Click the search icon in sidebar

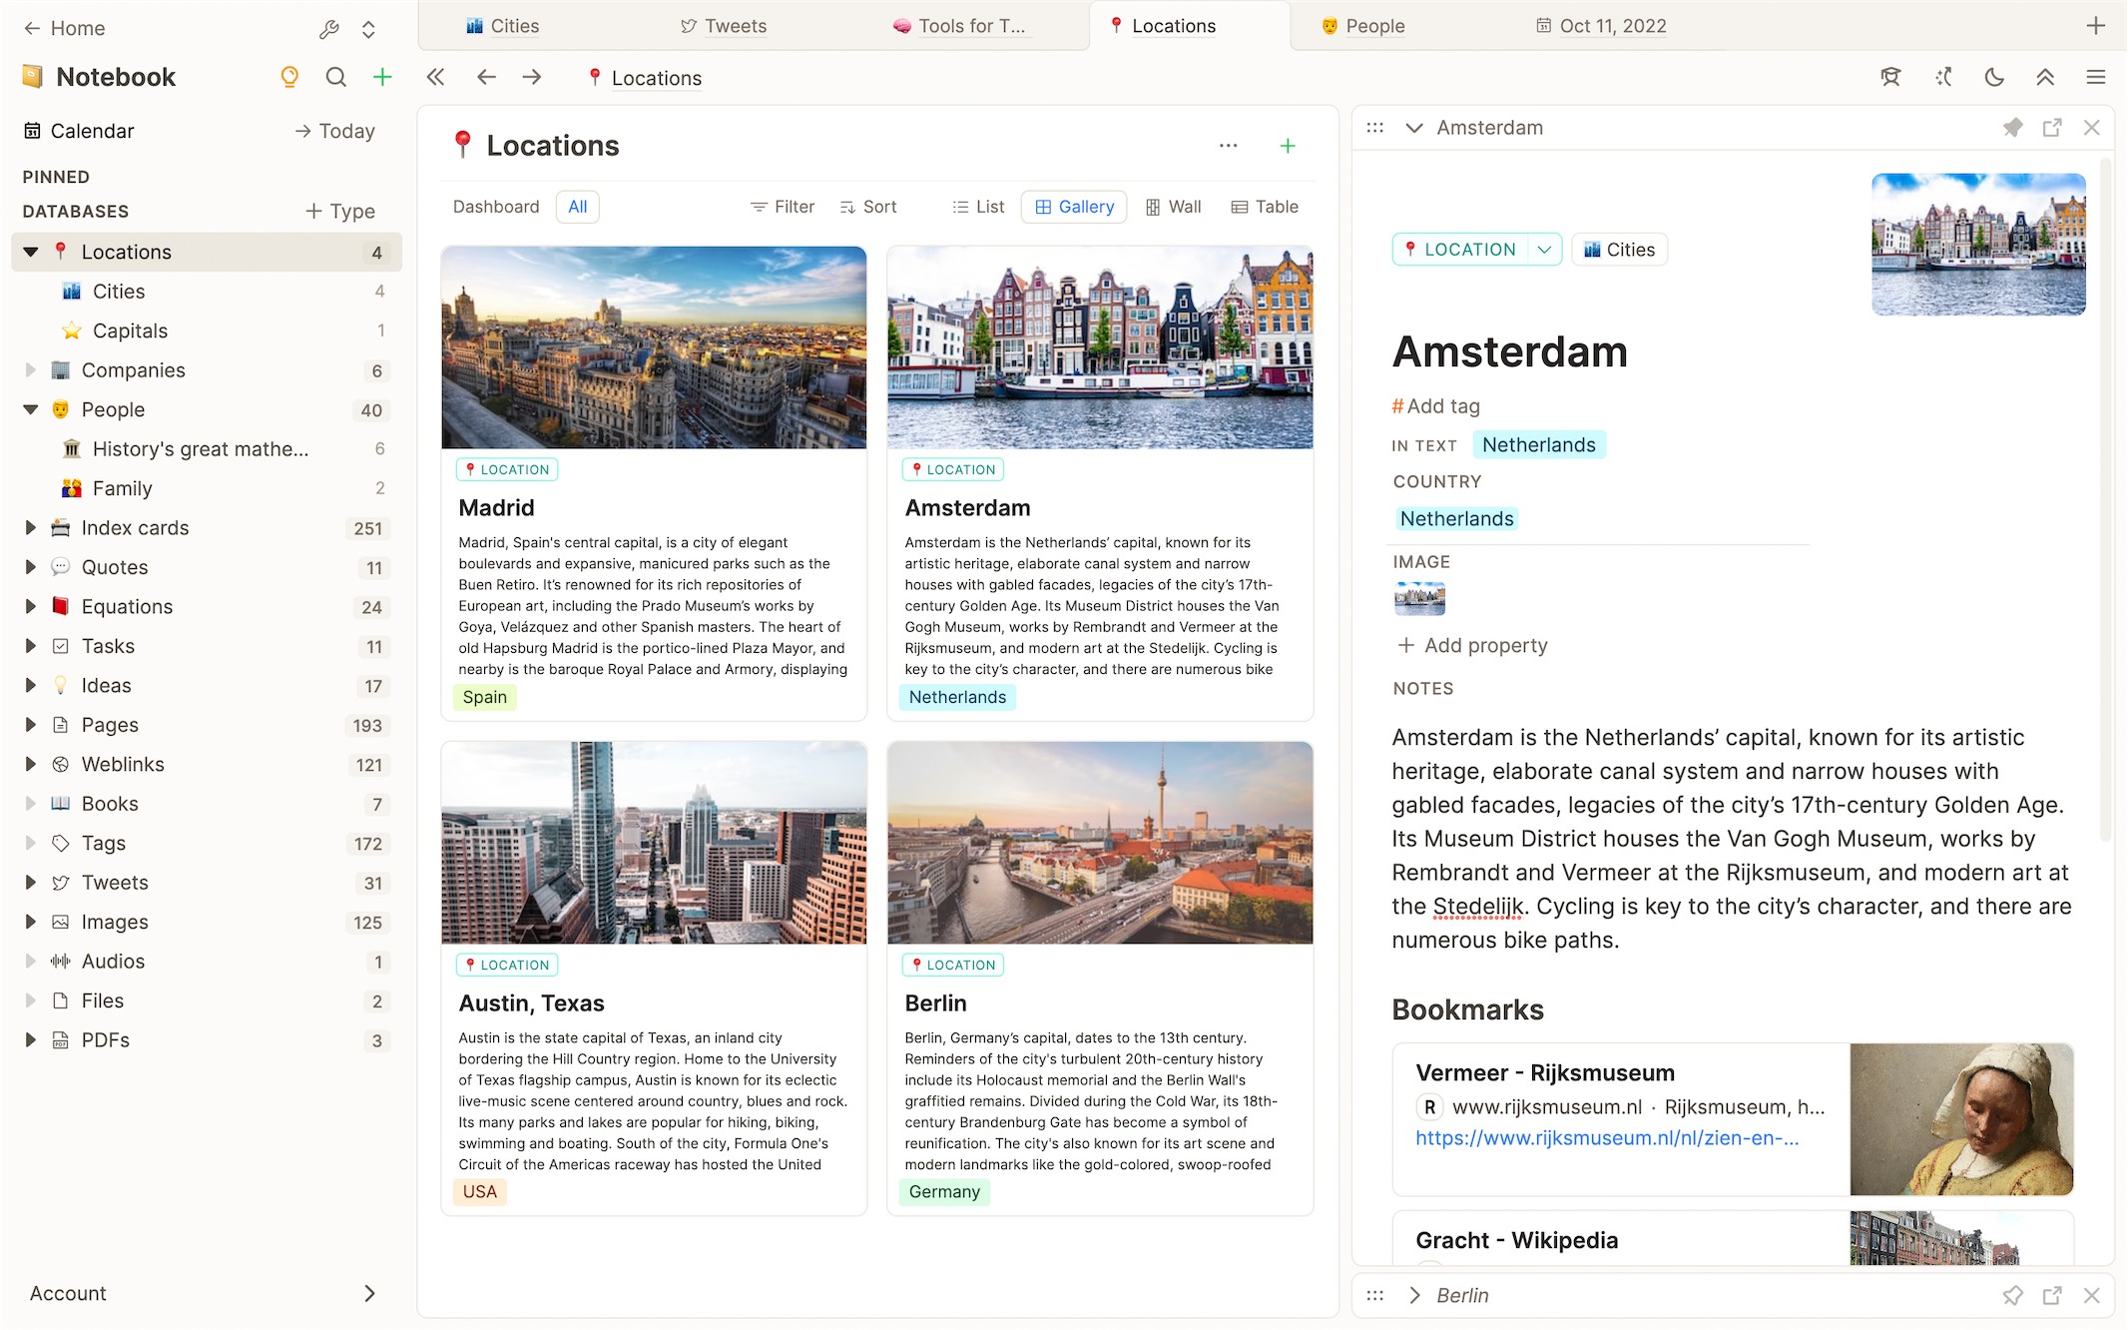point(335,78)
